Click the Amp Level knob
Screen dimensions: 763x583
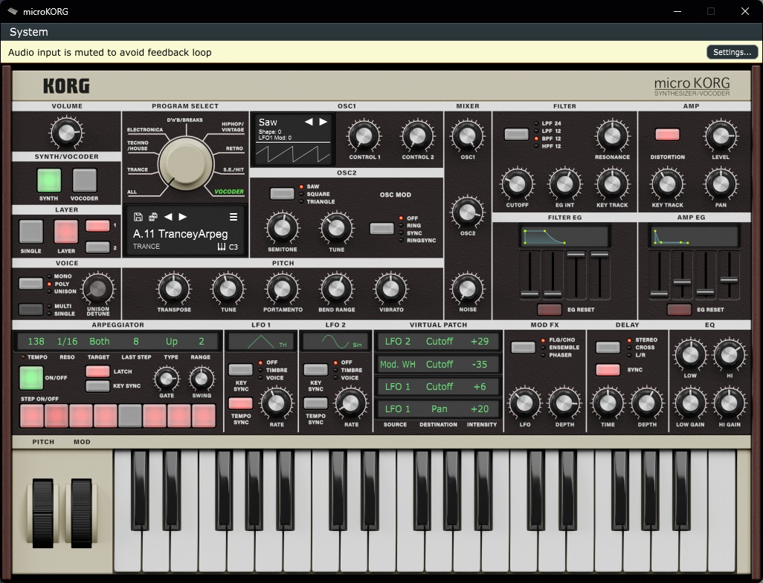click(x=721, y=137)
